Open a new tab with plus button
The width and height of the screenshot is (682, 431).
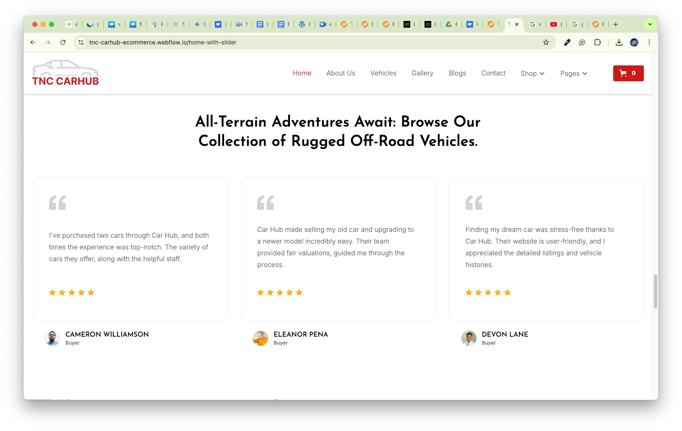click(616, 24)
